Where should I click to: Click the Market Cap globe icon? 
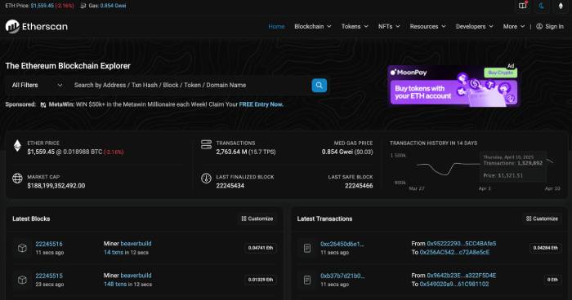click(17, 179)
